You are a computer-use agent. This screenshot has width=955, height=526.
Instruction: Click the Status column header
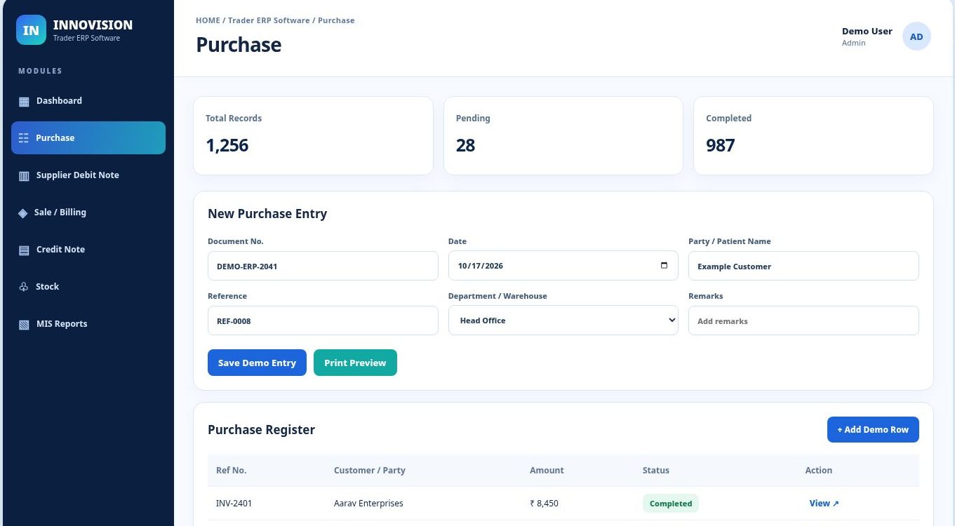tap(656, 470)
